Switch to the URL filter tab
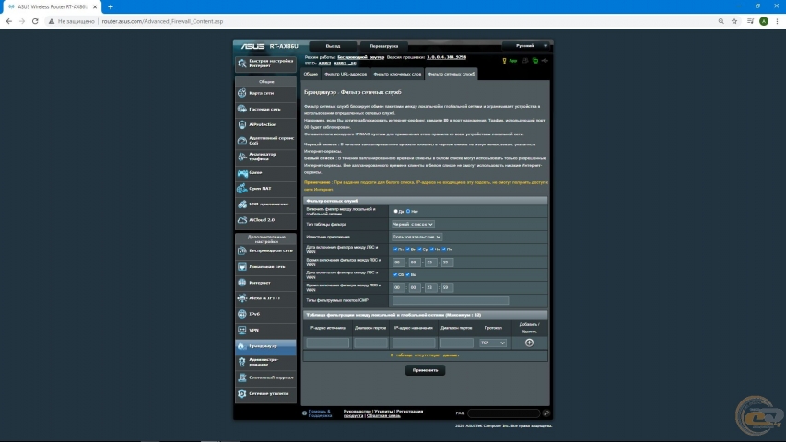This screenshot has width=786, height=442. (346, 74)
